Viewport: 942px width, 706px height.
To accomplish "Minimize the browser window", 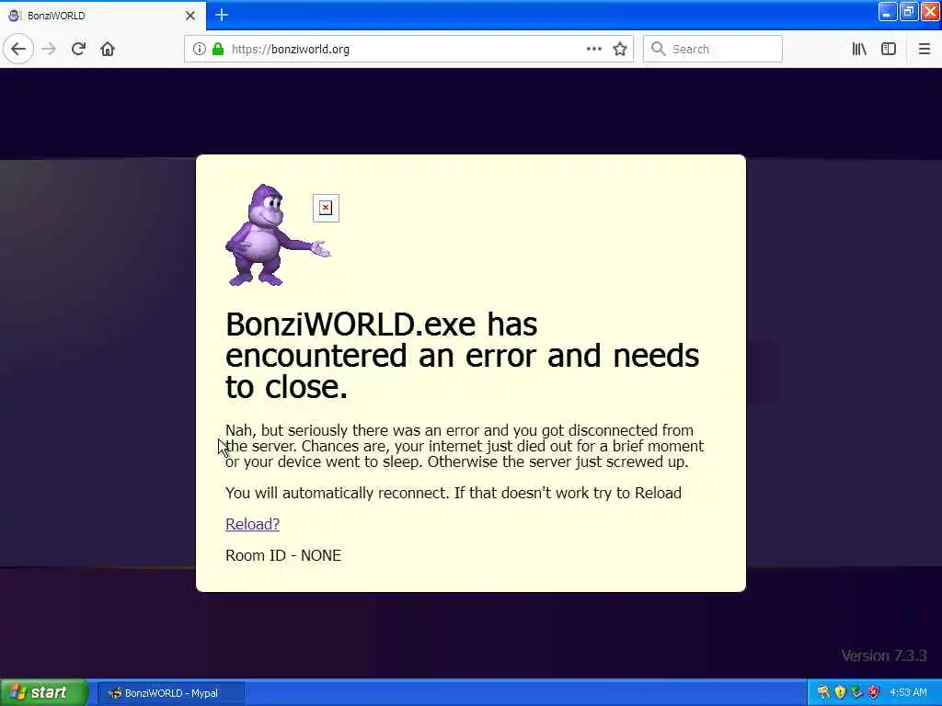I will coord(888,11).
